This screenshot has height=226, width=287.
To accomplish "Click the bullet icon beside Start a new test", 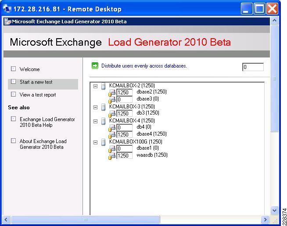I will point(13,82).
